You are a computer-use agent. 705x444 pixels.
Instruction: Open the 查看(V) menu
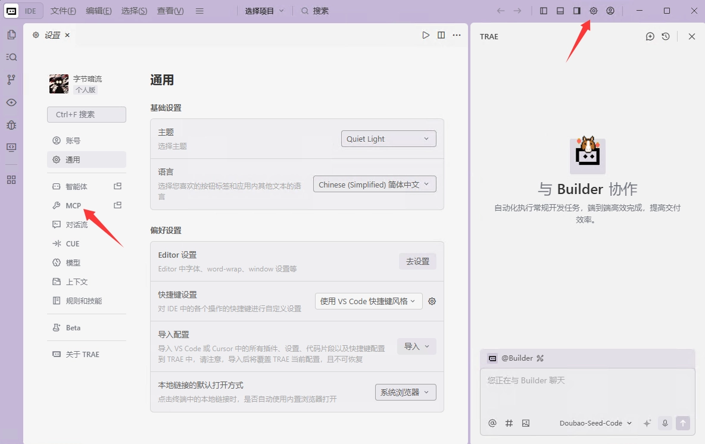pos(170,11)
